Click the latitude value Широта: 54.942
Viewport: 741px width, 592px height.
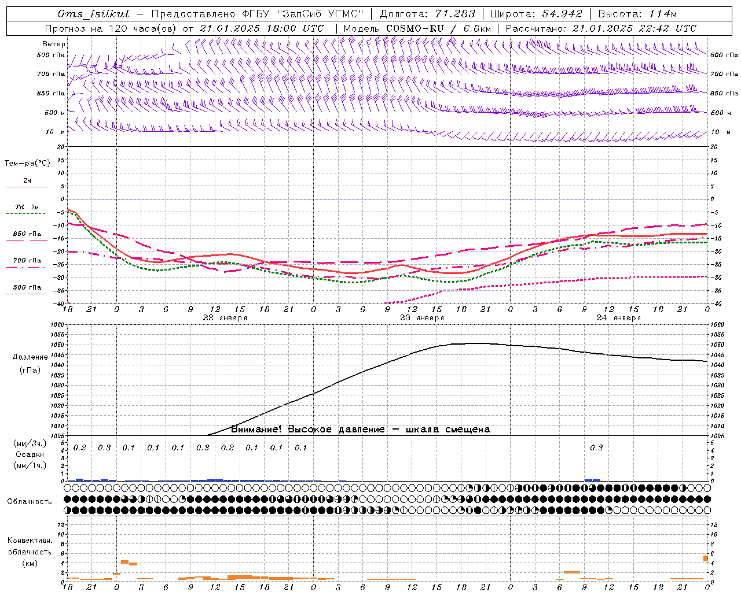tap(536, 14)
